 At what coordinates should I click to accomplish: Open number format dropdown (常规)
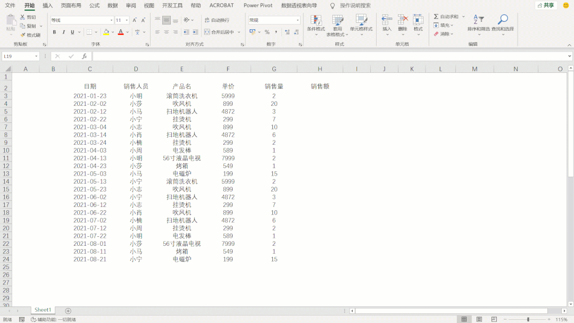297,20
